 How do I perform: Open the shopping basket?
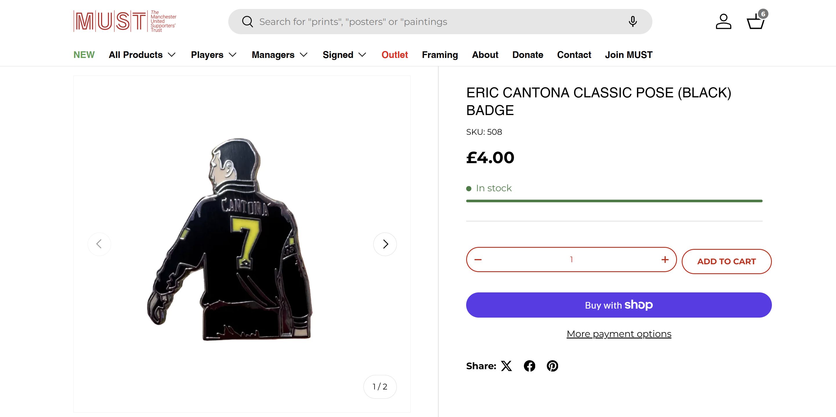756,22
